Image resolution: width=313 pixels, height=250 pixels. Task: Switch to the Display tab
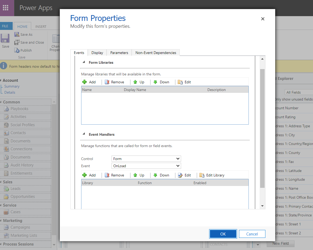point(97,53)
